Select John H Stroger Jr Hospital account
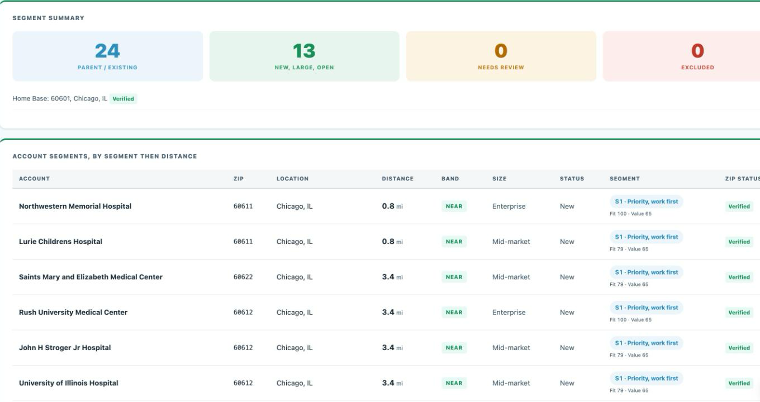760x402 pixels. point(65,347)
